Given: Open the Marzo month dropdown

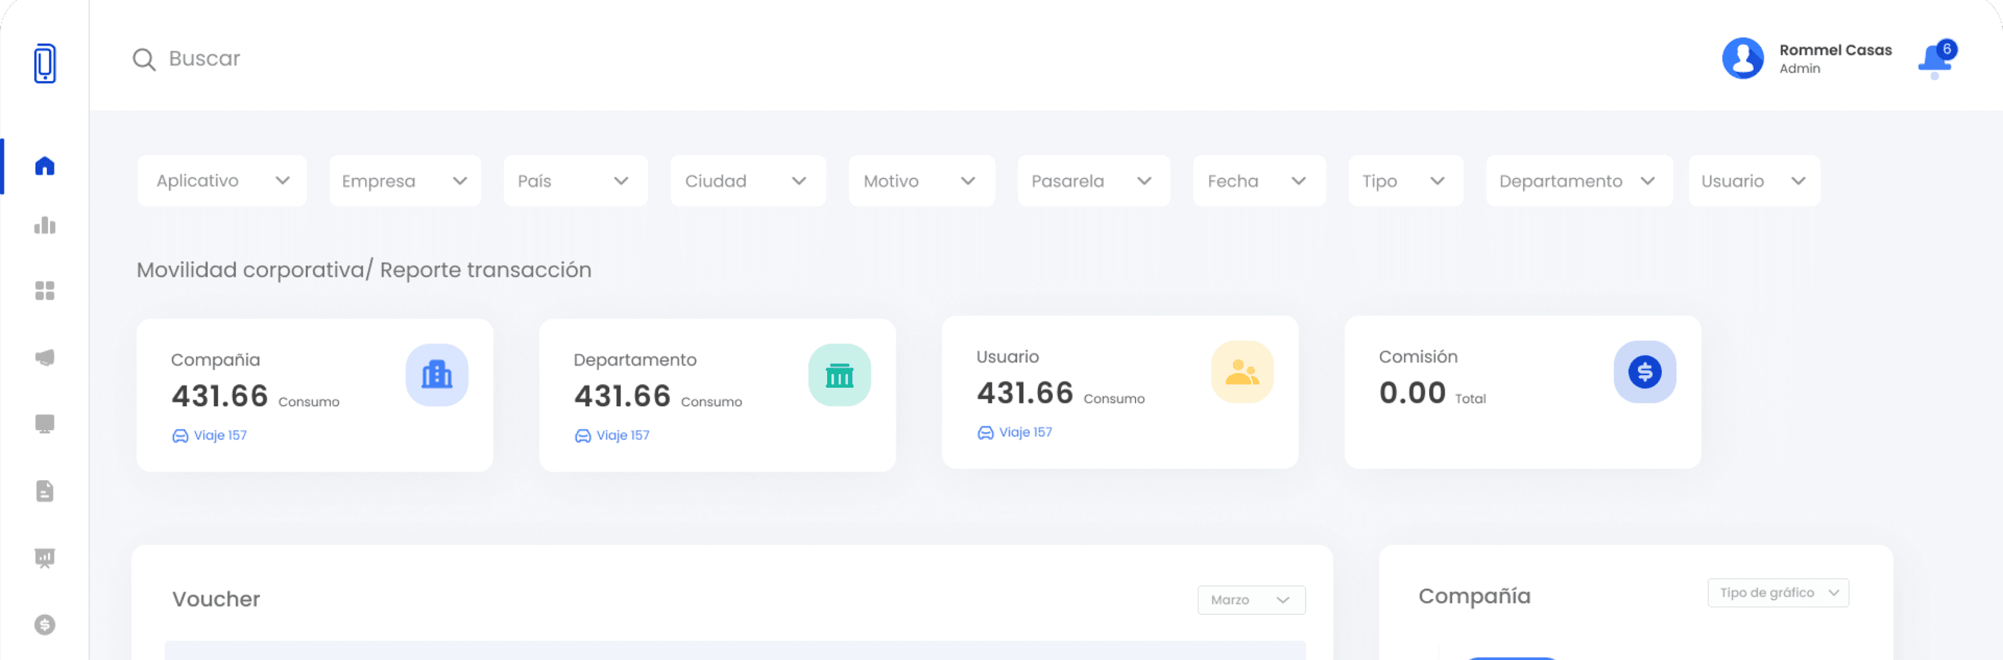Looking at the screenshot, I should [x=1251, y=600].
